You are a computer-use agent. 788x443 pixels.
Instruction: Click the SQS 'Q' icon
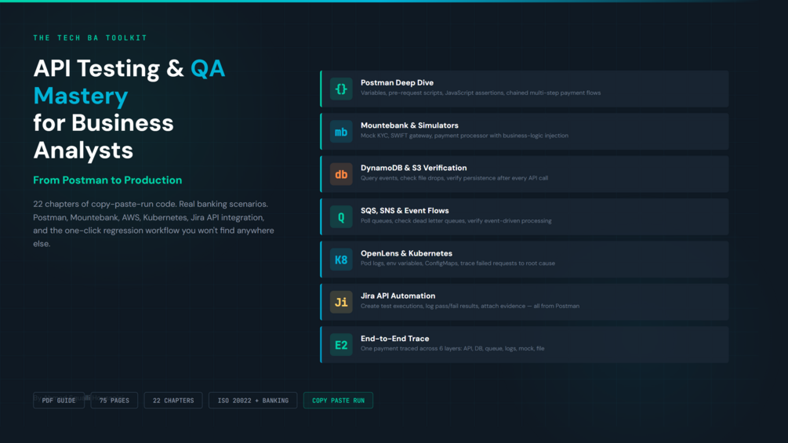341,217
